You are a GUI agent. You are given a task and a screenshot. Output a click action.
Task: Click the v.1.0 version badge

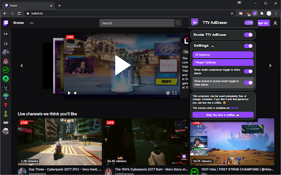[249, 23]
